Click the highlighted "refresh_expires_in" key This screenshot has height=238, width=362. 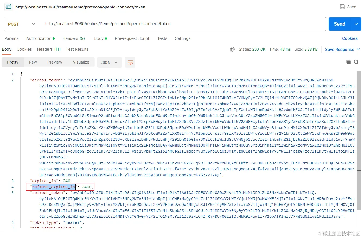click(x=53, y=187)
